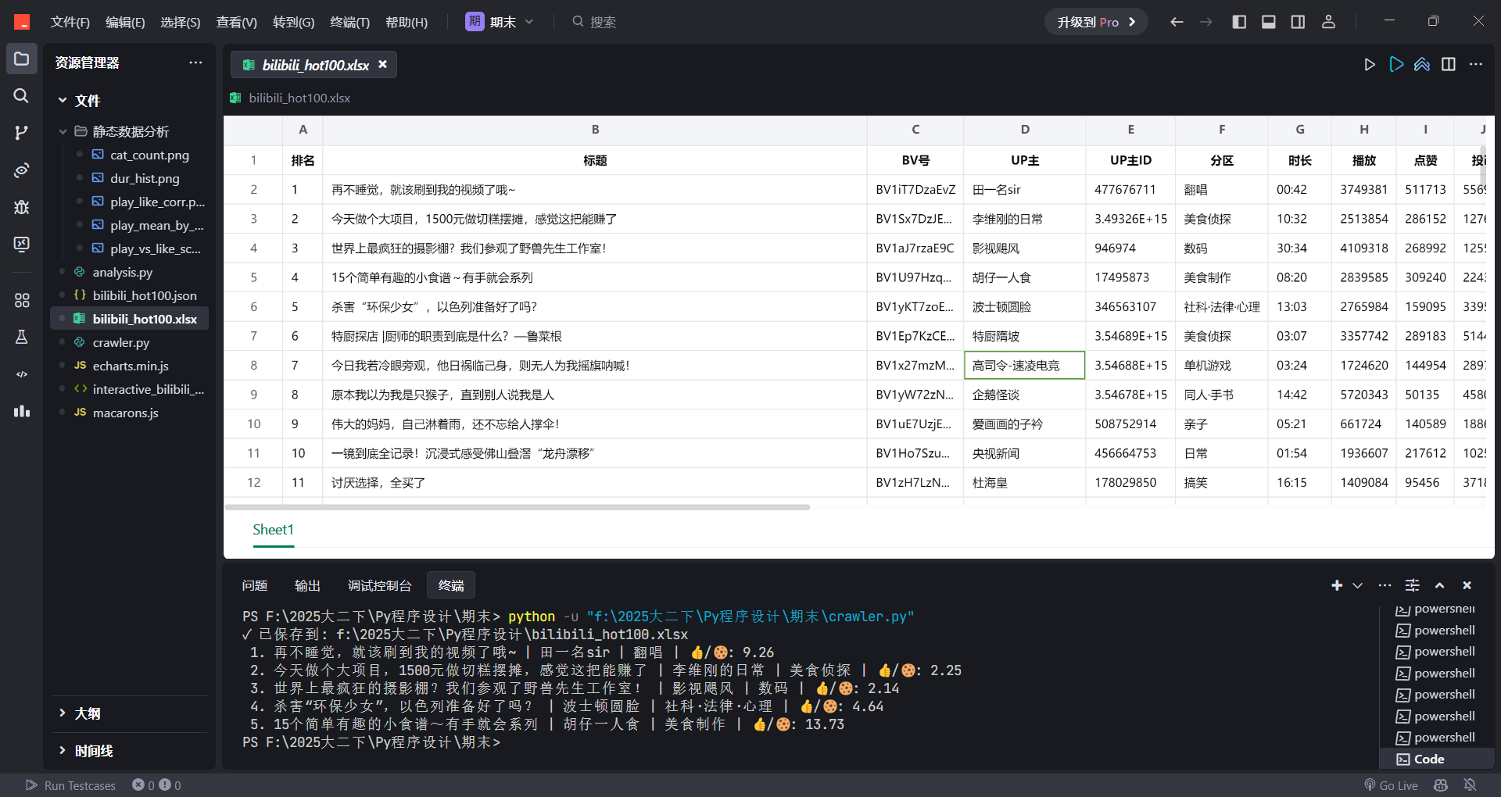Viewport: 1501px width, 797px height.
Task: Maximize the panel with up chevron
Action: point(1439,585)
